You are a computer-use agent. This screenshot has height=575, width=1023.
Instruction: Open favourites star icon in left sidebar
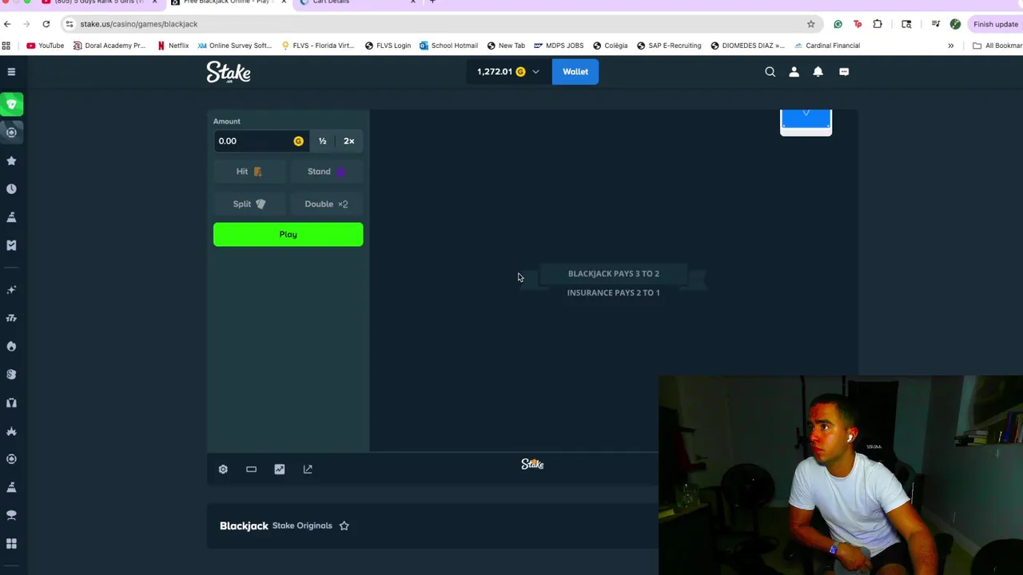point(11,161)
